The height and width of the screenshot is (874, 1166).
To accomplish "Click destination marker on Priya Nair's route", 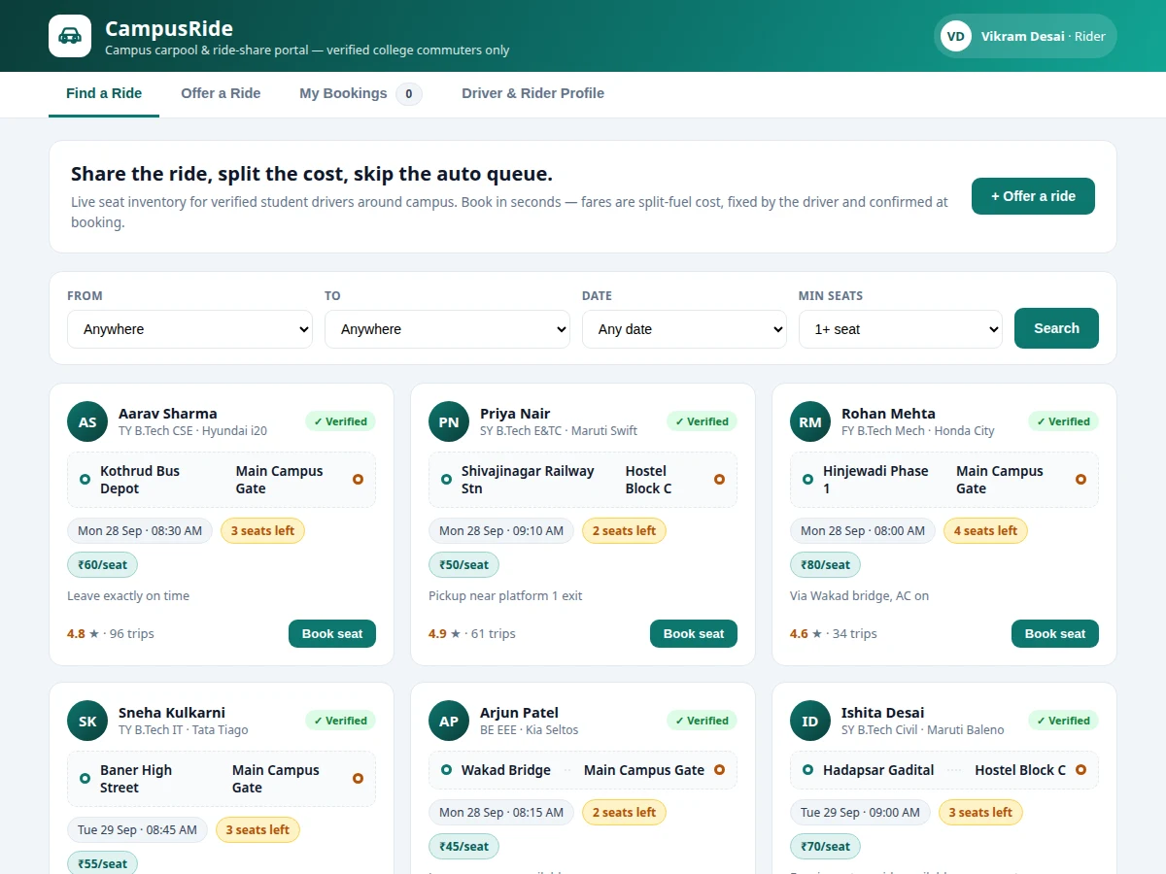I will 719,480.
